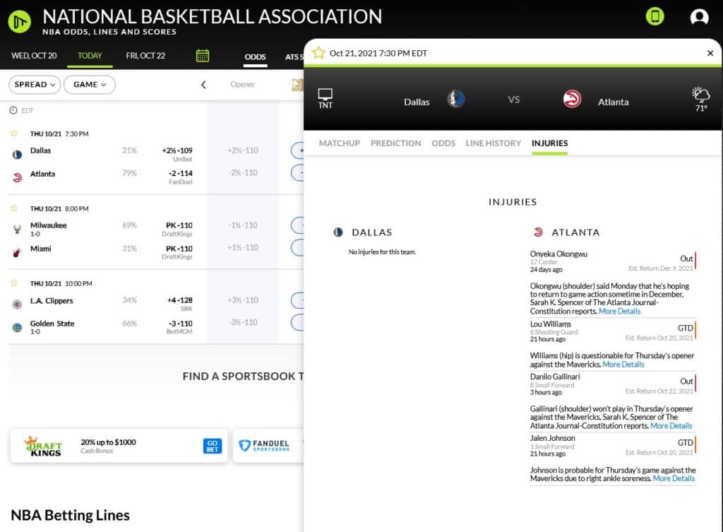Viewport: 723px width, 532px height.
Task: Close the game details panel
Action: coord(710,53)
